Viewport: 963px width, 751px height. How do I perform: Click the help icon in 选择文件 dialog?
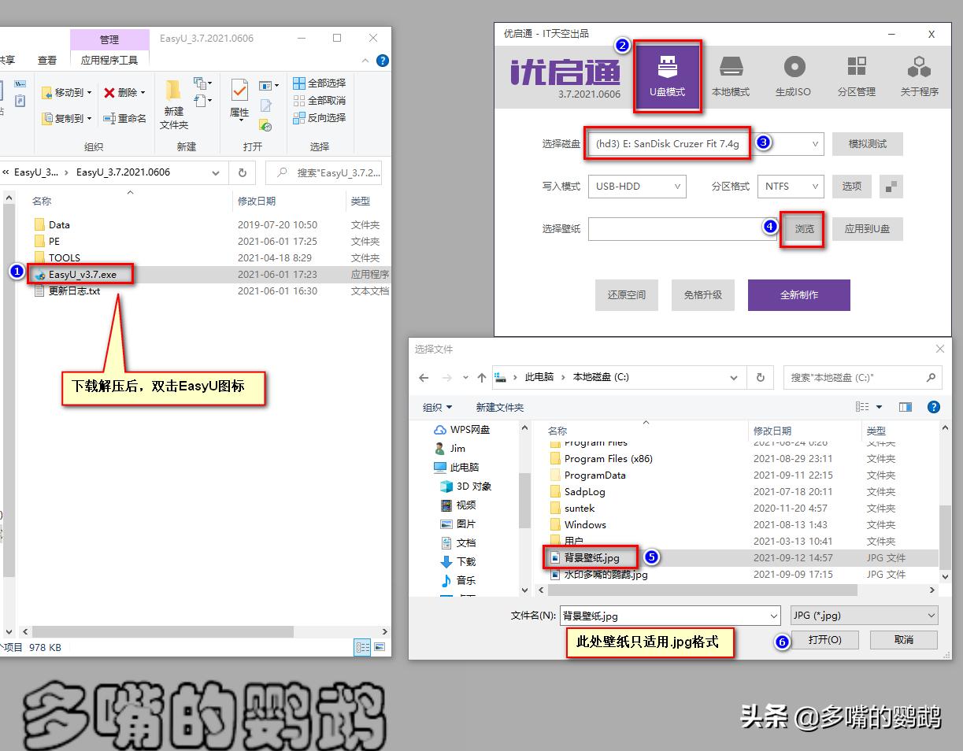click(x=934, y=407)
